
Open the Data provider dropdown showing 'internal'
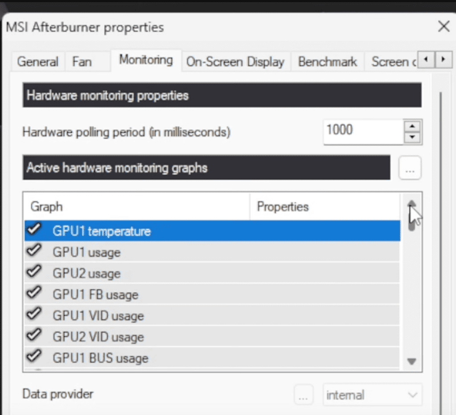372,394
